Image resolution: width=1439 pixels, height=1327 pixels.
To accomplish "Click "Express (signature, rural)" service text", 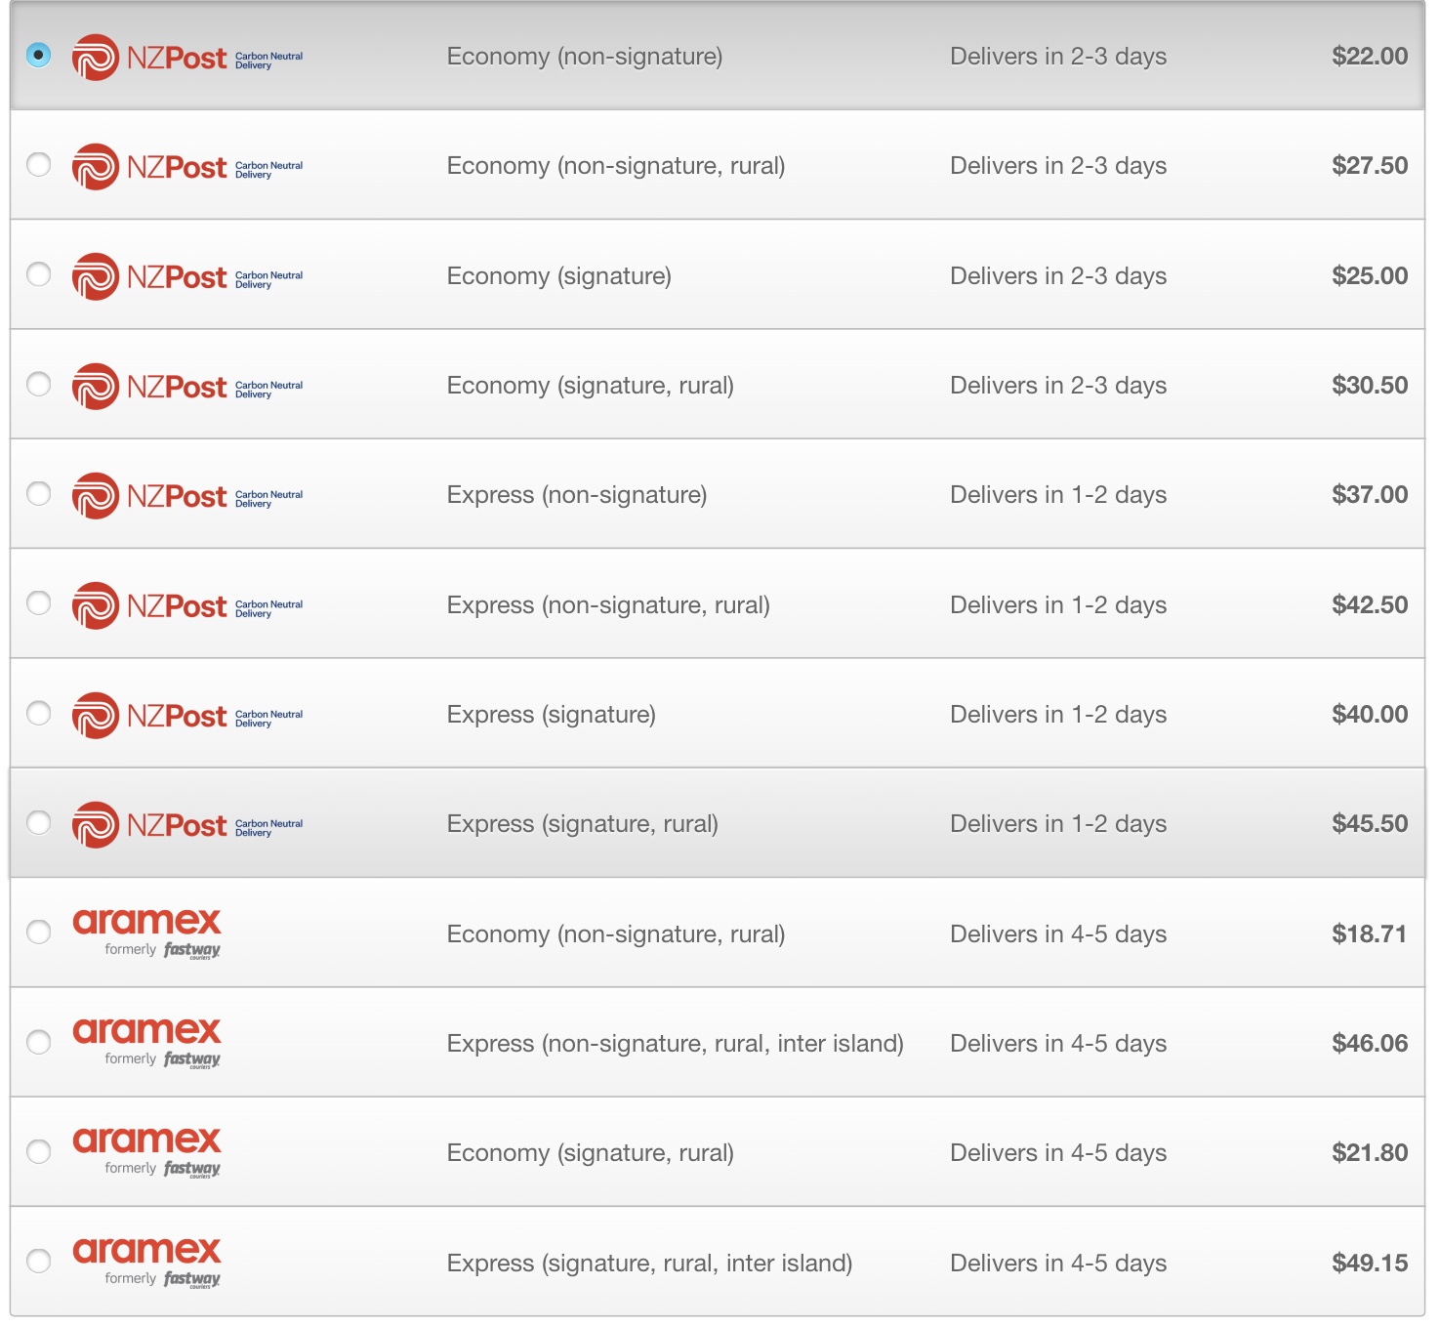I will [582, 824].
